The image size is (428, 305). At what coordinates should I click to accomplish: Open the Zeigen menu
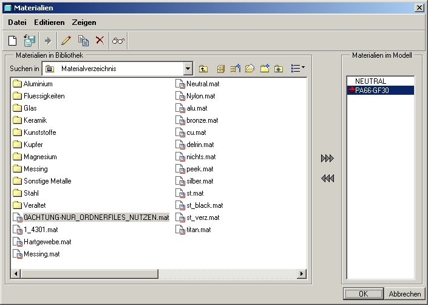point(84,22)
